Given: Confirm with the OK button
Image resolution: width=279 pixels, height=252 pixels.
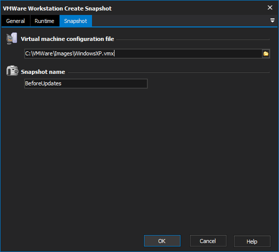Looking at the screenshot, I should pyautogui.click(x=162, y=241).
